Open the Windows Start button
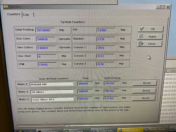 point(20,131)
